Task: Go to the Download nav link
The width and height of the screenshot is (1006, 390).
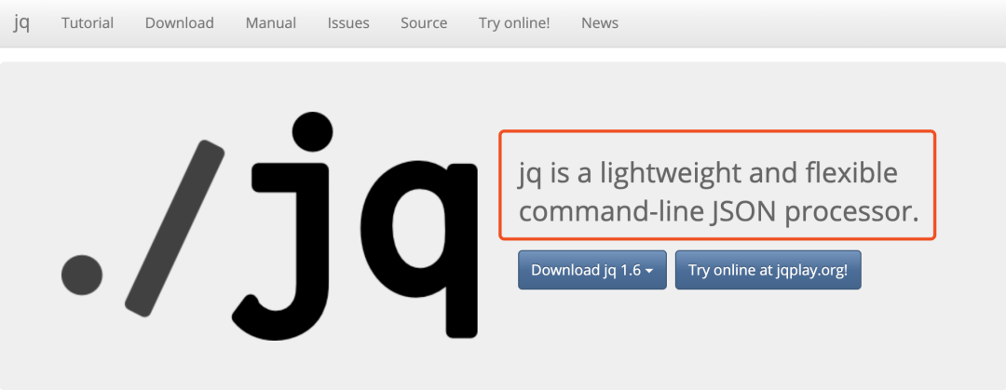Action: pos(179,23)
